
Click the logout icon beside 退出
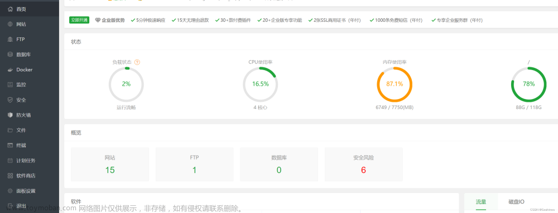[x=10, y=206]
